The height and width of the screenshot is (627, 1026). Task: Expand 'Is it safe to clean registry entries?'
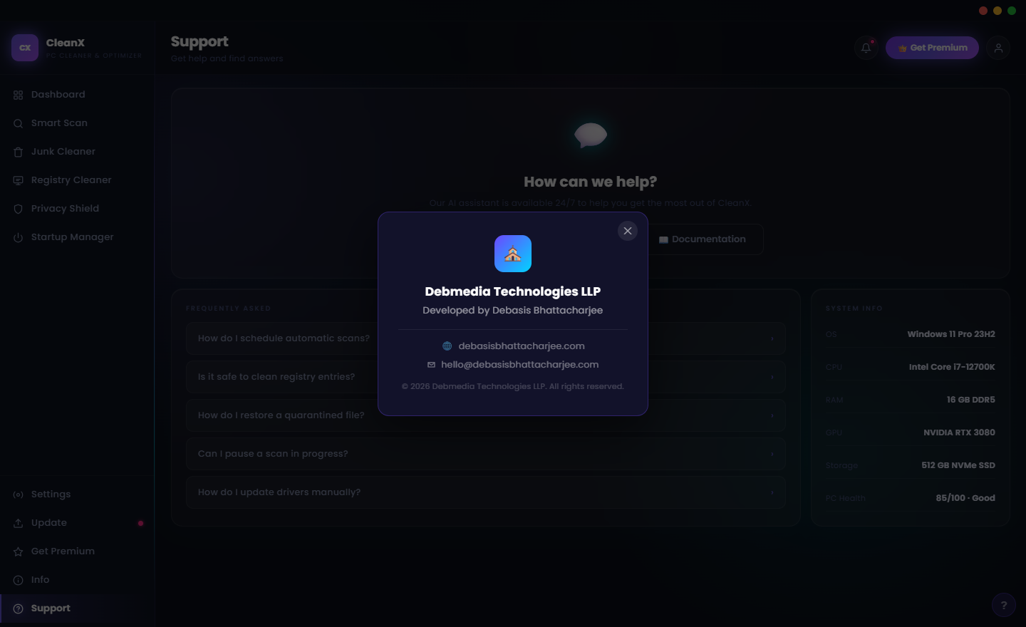coord(486,377)
